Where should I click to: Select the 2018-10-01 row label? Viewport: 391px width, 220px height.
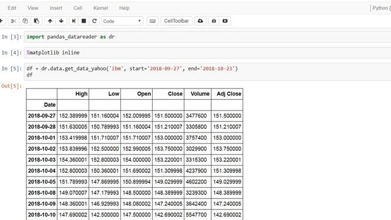tap(42, 137)
